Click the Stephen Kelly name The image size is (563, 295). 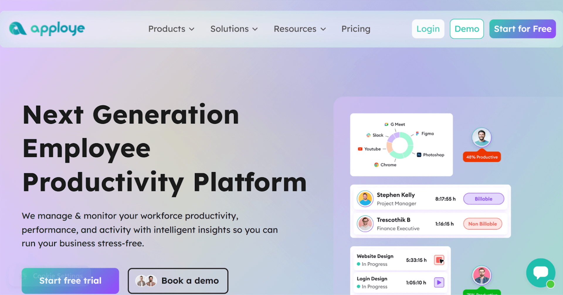coord(396,195)
